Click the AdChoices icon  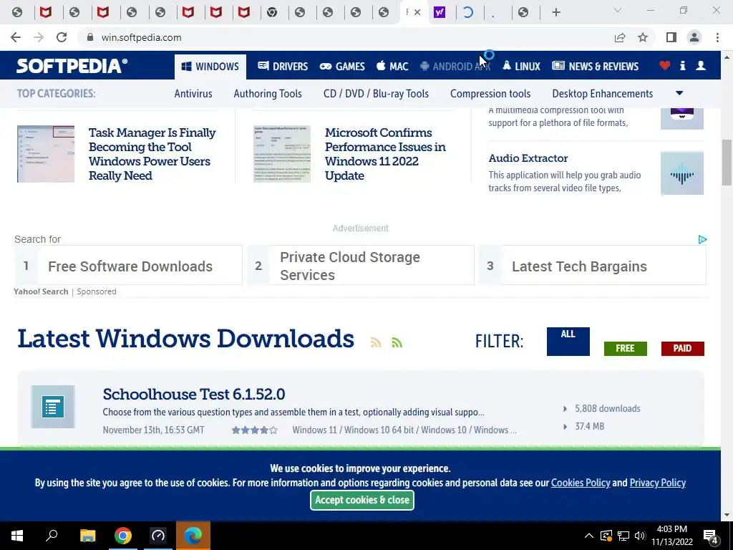coord(702,239)
